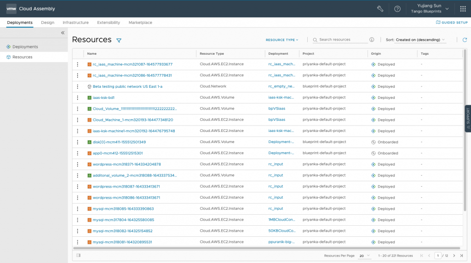This screenshot has height=263, width=471.
Task: Expand the Resource Type filter dropdown
Action: pos(282,40)
